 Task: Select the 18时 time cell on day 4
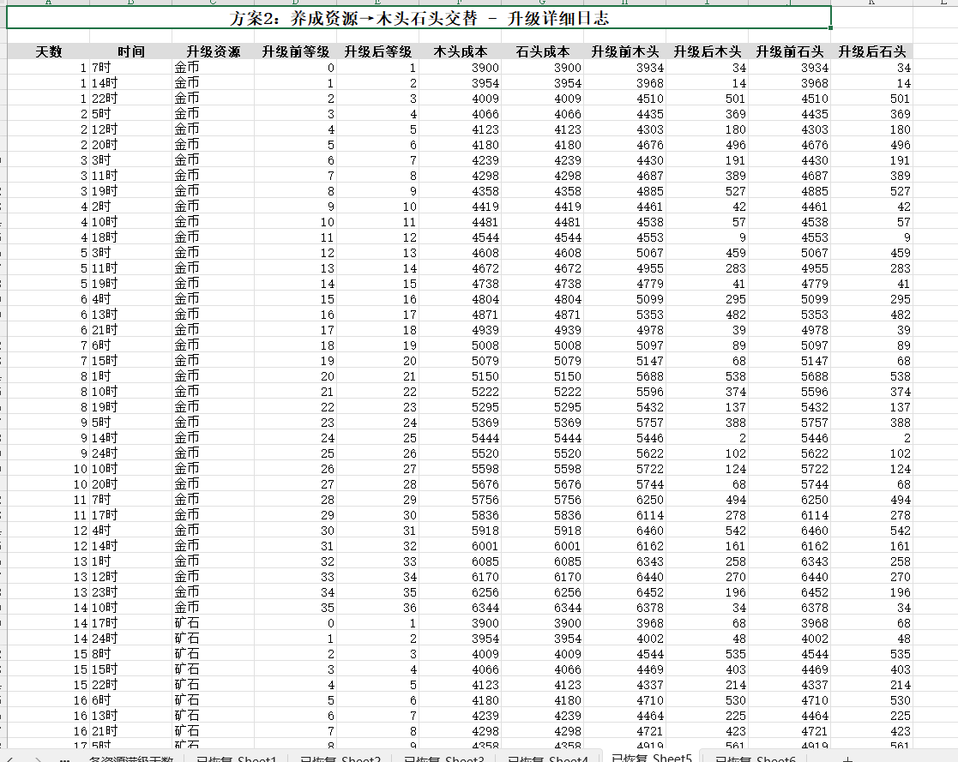[130, 237]
